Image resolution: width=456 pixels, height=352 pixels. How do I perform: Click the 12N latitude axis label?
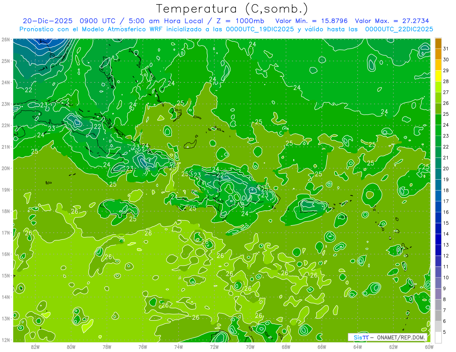coord(5,340)
